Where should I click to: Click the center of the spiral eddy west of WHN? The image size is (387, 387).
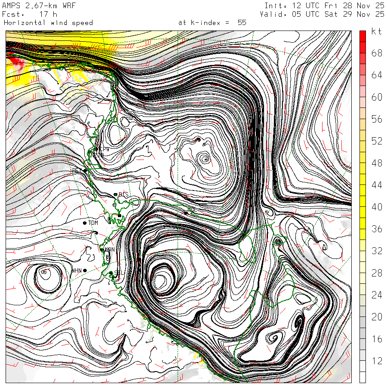click(x=44, y=272)
